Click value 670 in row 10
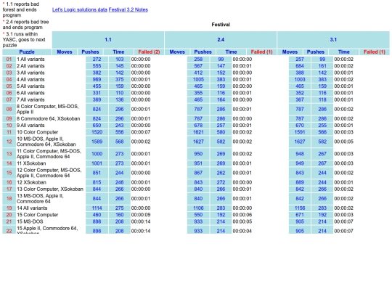 pos(300,126)
